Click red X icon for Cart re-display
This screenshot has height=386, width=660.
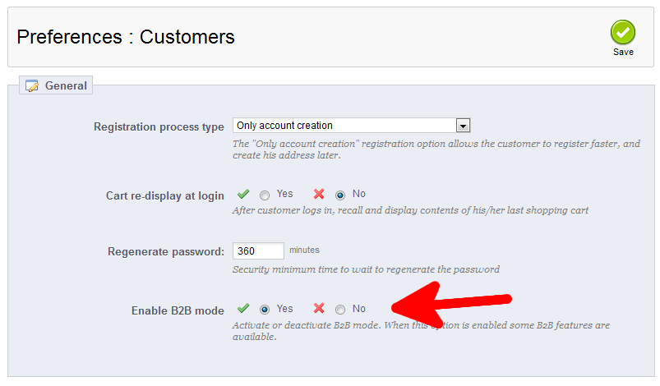point(319,195)
